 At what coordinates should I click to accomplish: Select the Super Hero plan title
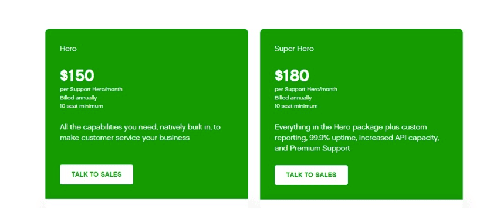pos(294,49)
